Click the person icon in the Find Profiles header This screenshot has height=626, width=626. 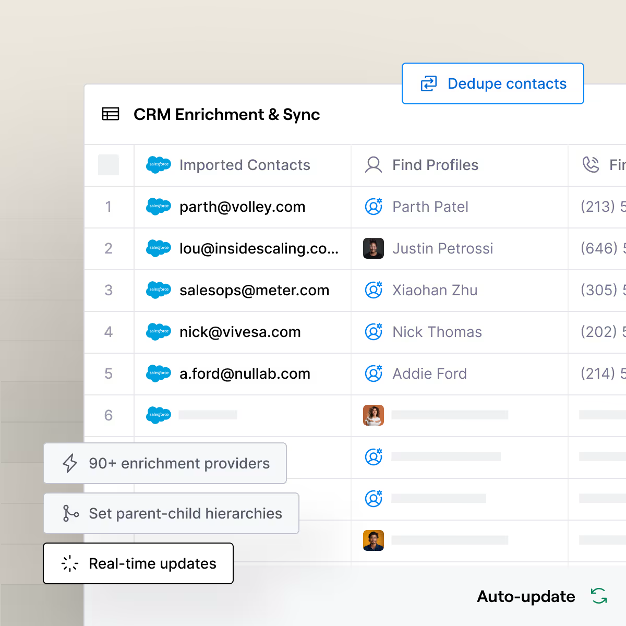[373, 165]
